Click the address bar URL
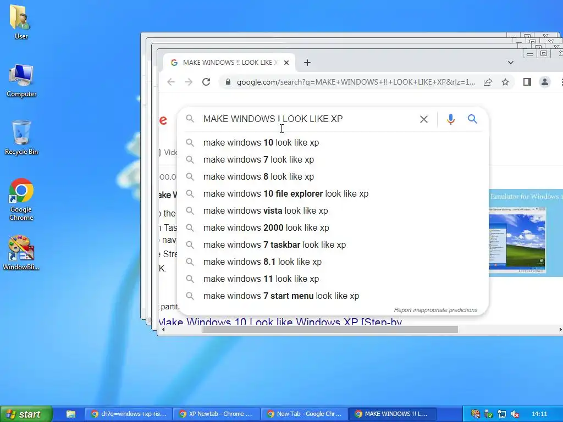 pos(356,82)
